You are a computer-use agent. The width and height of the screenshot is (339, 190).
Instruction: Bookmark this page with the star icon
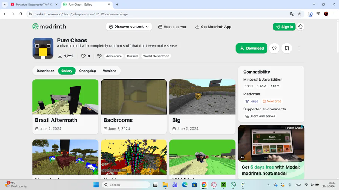coord(299,14)
